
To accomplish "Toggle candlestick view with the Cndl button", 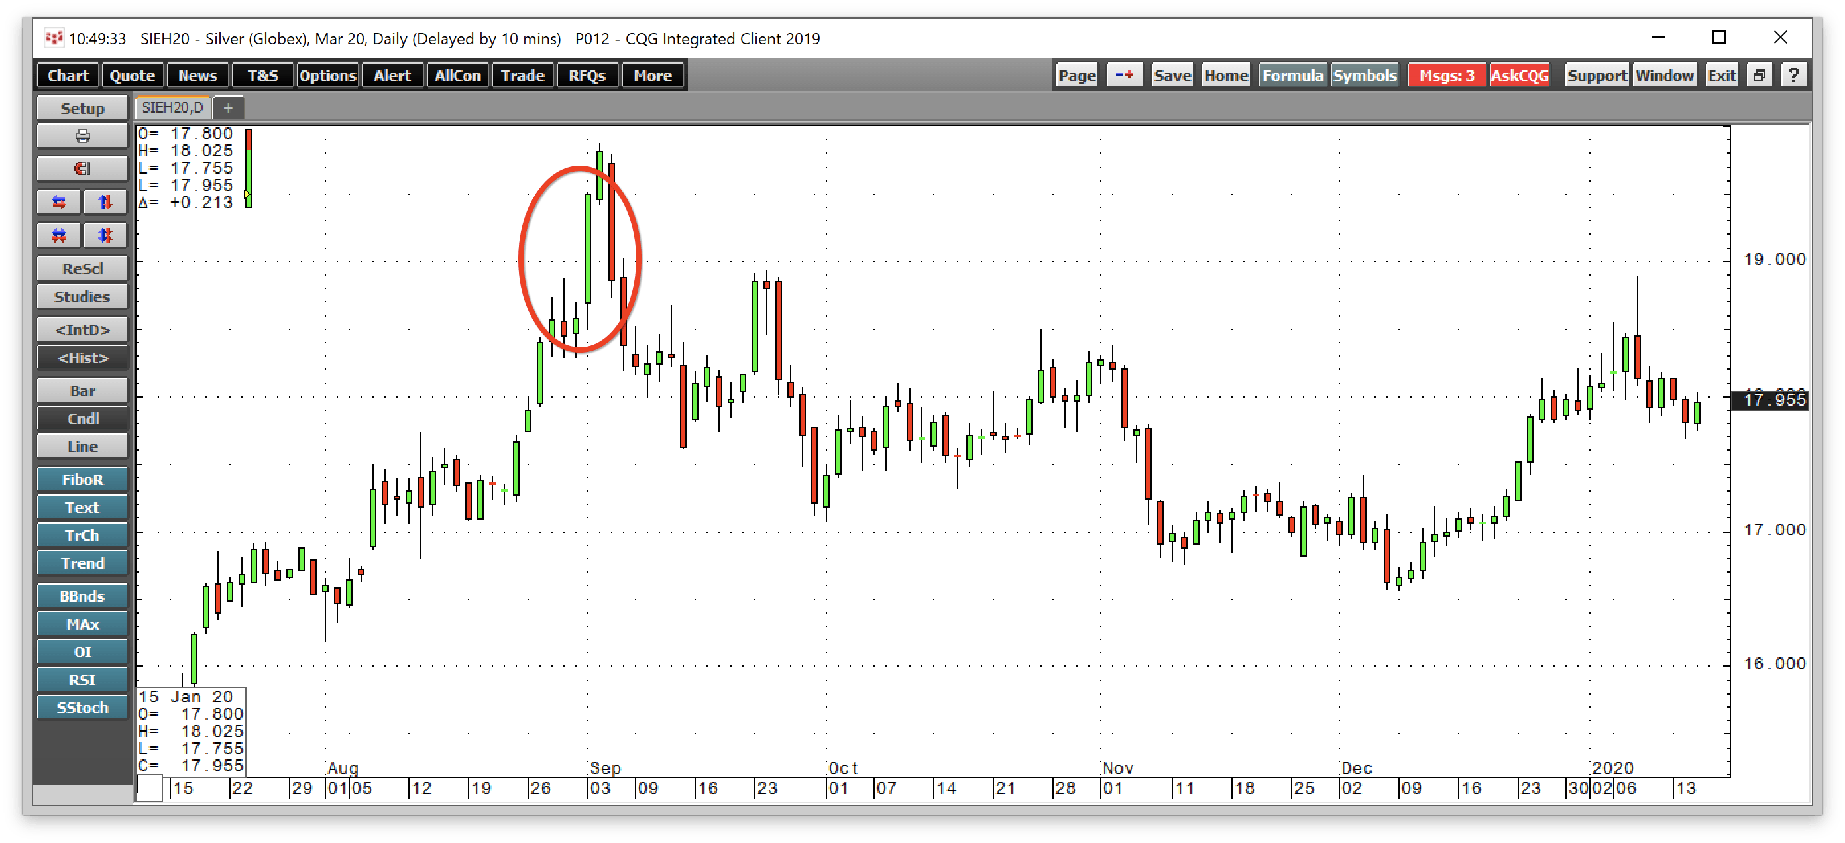I will 82,418.
